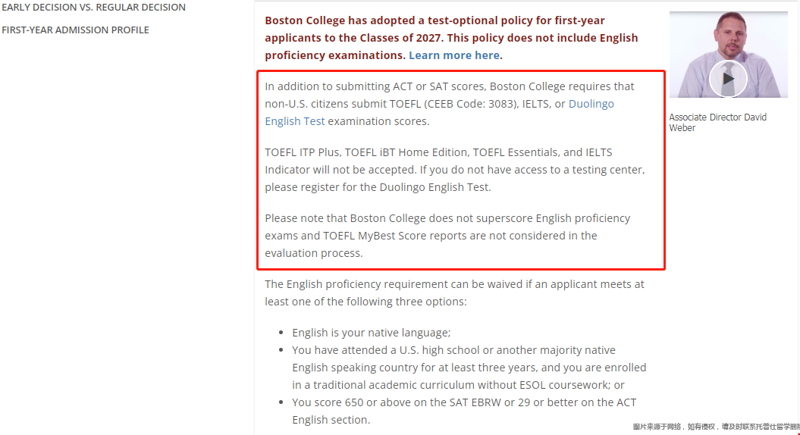Click the 'evaluation process.' line
Viewport: 800px width, 435px height.
pyautogui.click(x=314, y=253)
